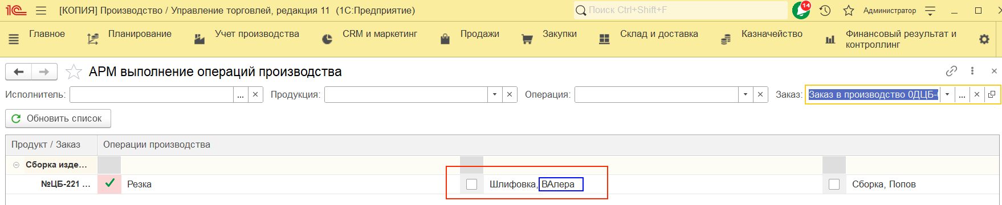This screenshot has width=1002, height=205.
Task: Open the Продукция dropdown arrow
Action: point(495,95)
